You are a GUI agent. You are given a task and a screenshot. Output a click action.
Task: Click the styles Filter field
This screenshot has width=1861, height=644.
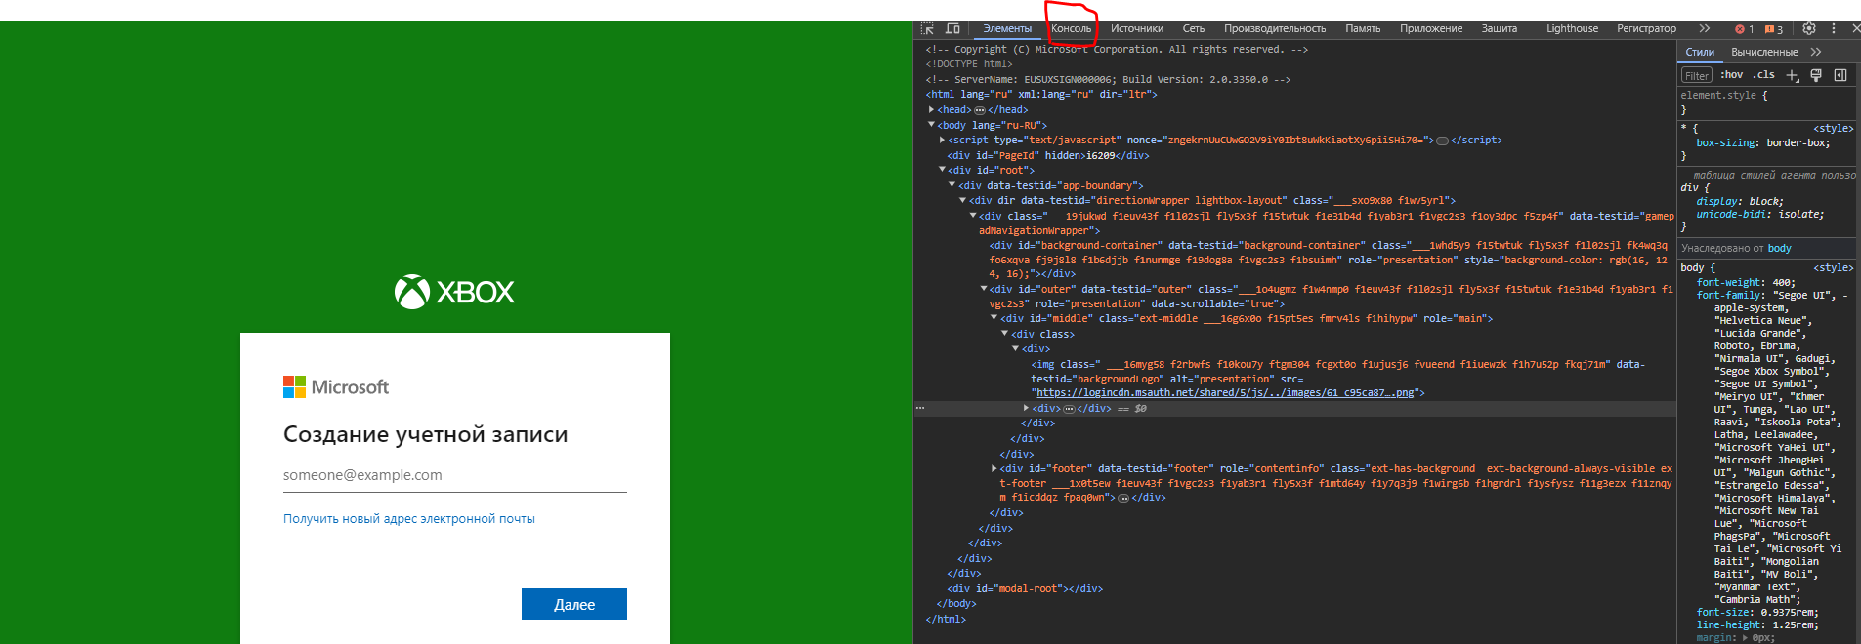pos(1697,75)
